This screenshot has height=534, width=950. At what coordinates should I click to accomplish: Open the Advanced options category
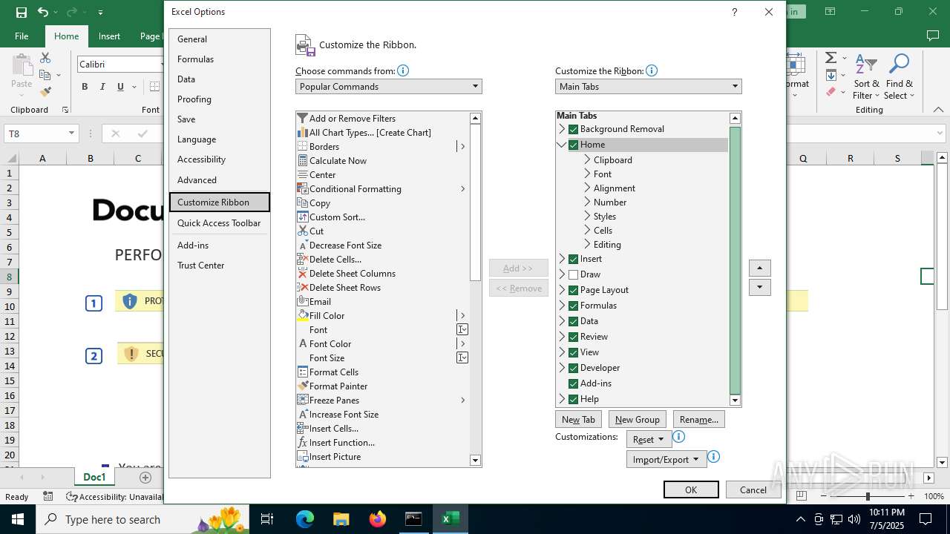pyautogui.click(x=220, y=180)
